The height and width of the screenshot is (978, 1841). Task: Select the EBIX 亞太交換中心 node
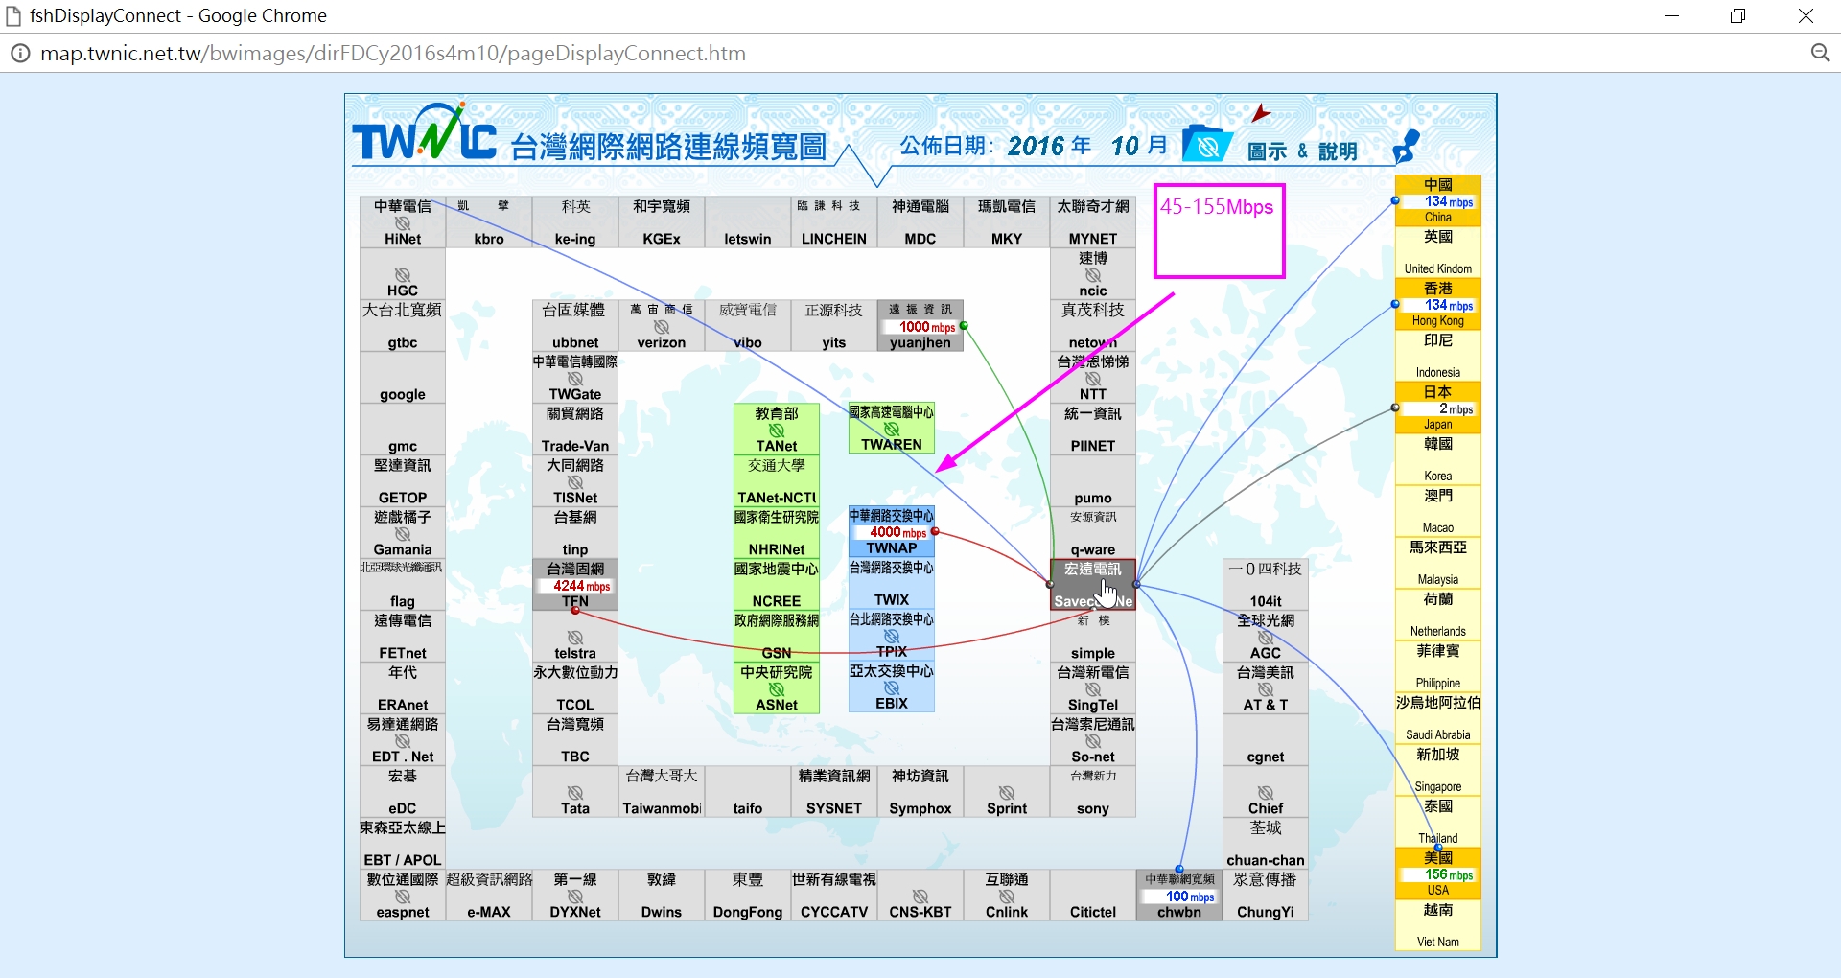[x=892, y=688]
